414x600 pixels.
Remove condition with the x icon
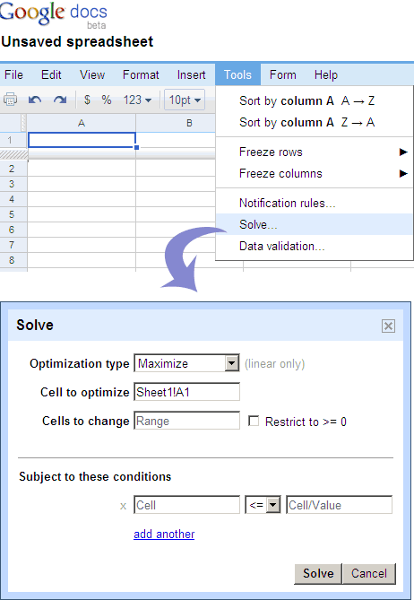[x=123, y=506]
